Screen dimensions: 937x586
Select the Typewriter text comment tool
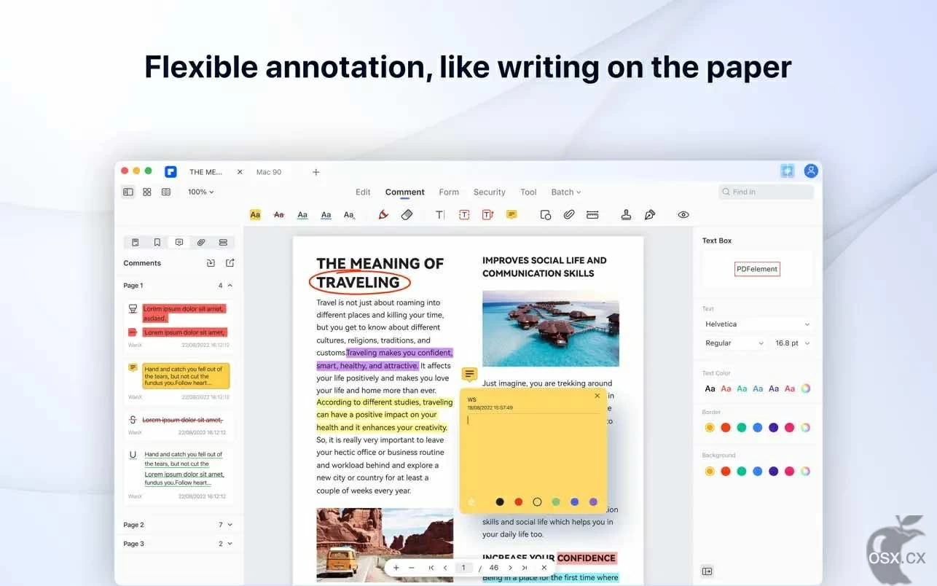coord(440,214)
